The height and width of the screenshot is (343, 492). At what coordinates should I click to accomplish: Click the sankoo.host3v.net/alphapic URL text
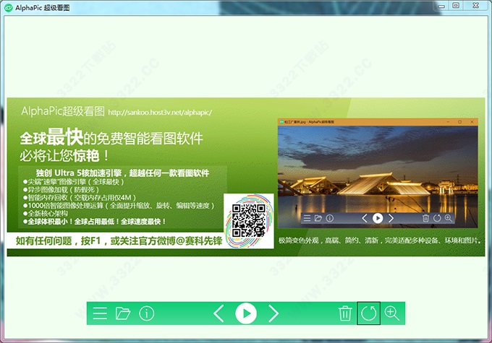click(x=160, y=113)
